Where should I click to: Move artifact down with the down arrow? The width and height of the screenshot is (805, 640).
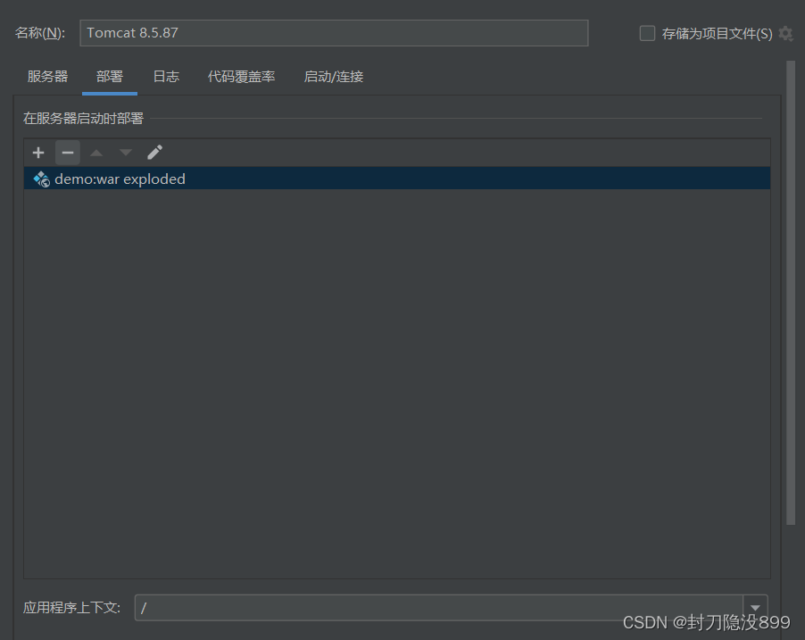point(125,153)
